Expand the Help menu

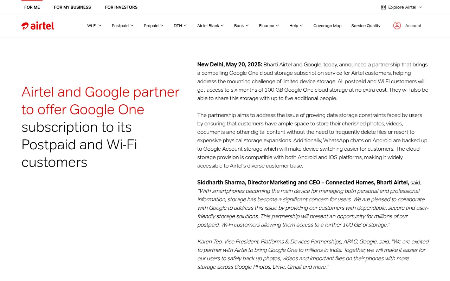coord(296,26)
